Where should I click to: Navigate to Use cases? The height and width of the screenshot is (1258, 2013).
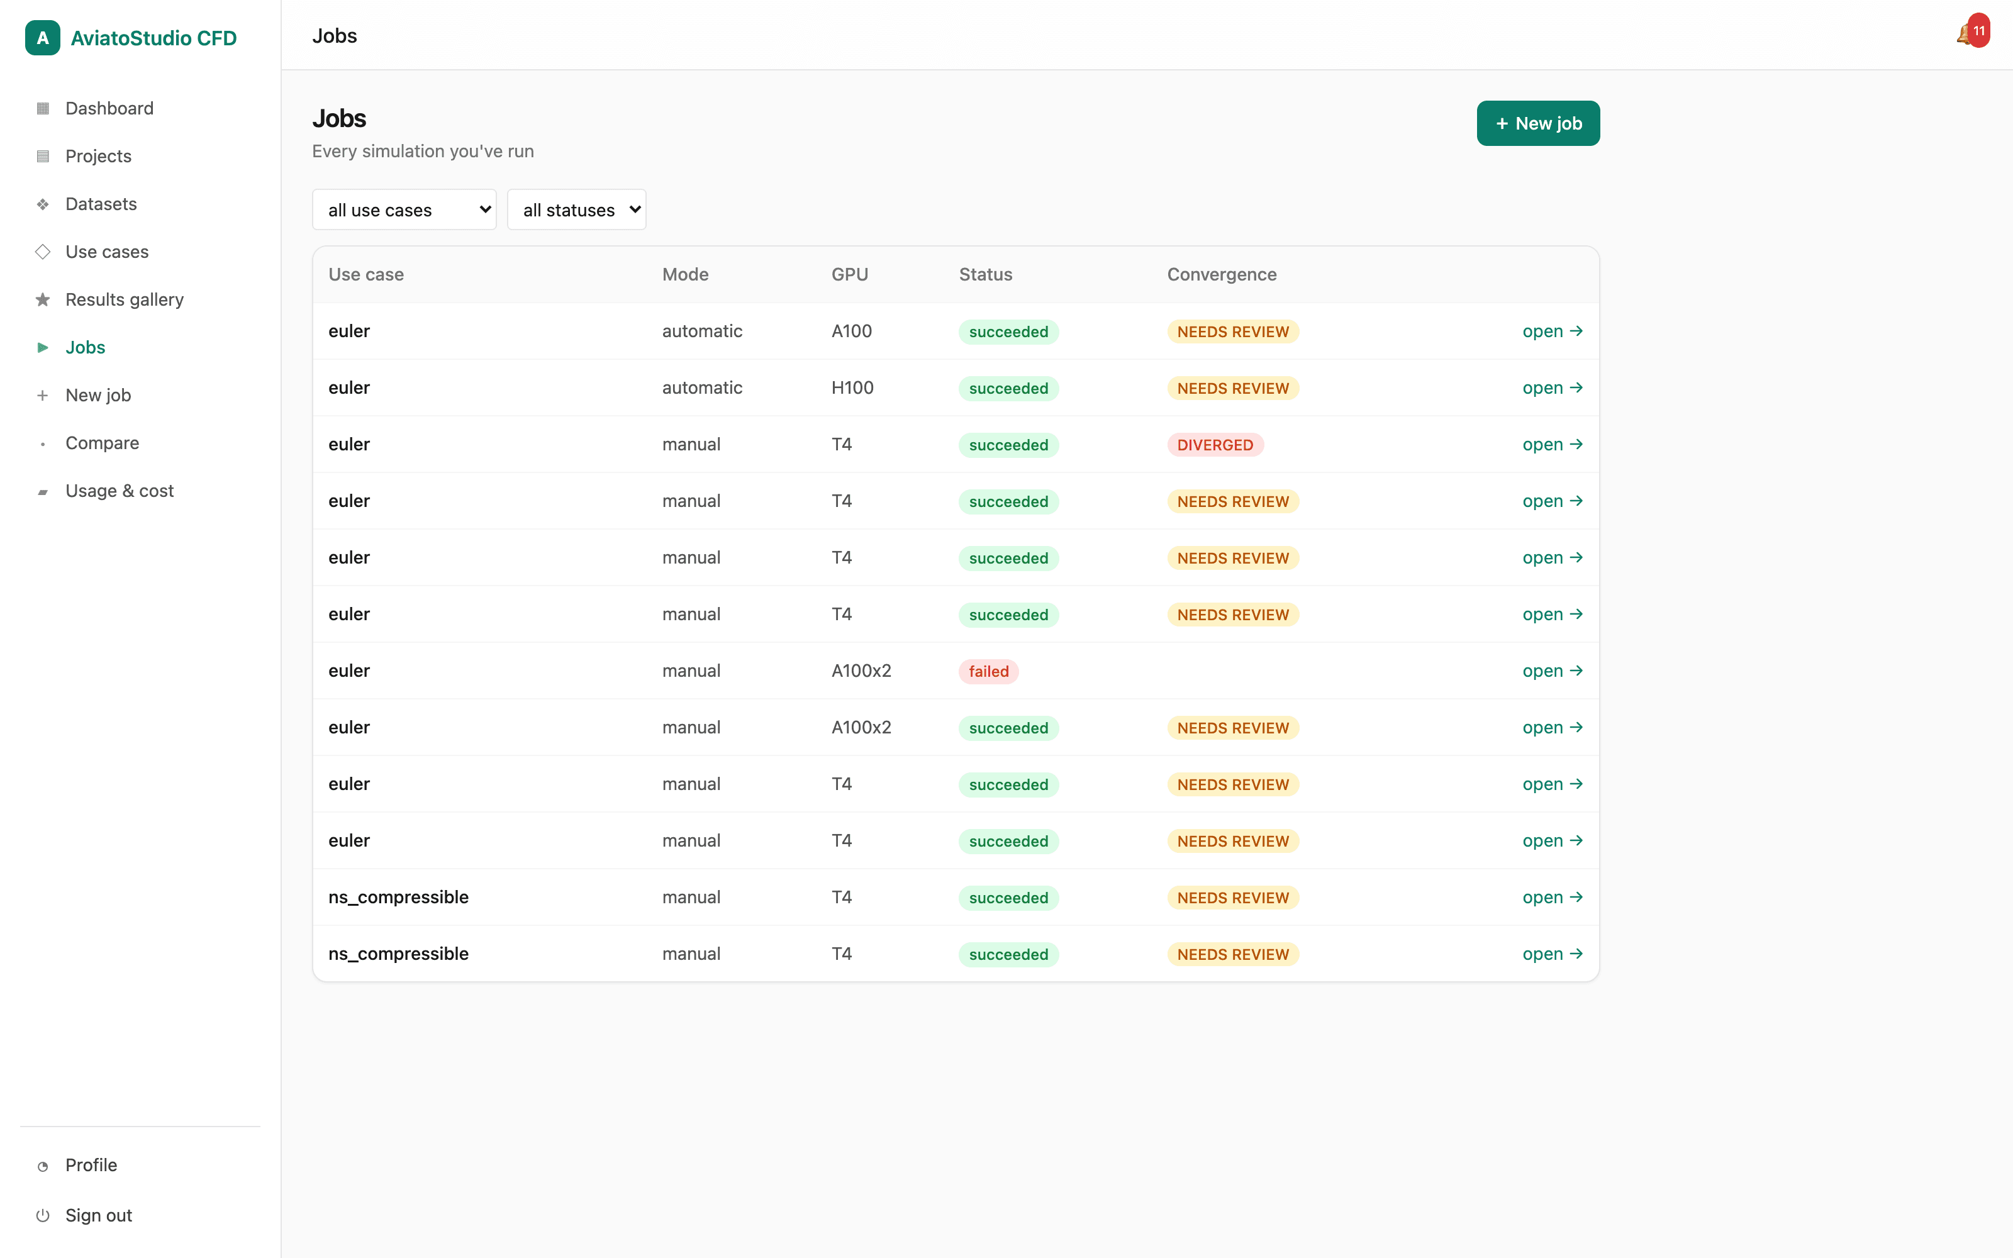(106, 252)
